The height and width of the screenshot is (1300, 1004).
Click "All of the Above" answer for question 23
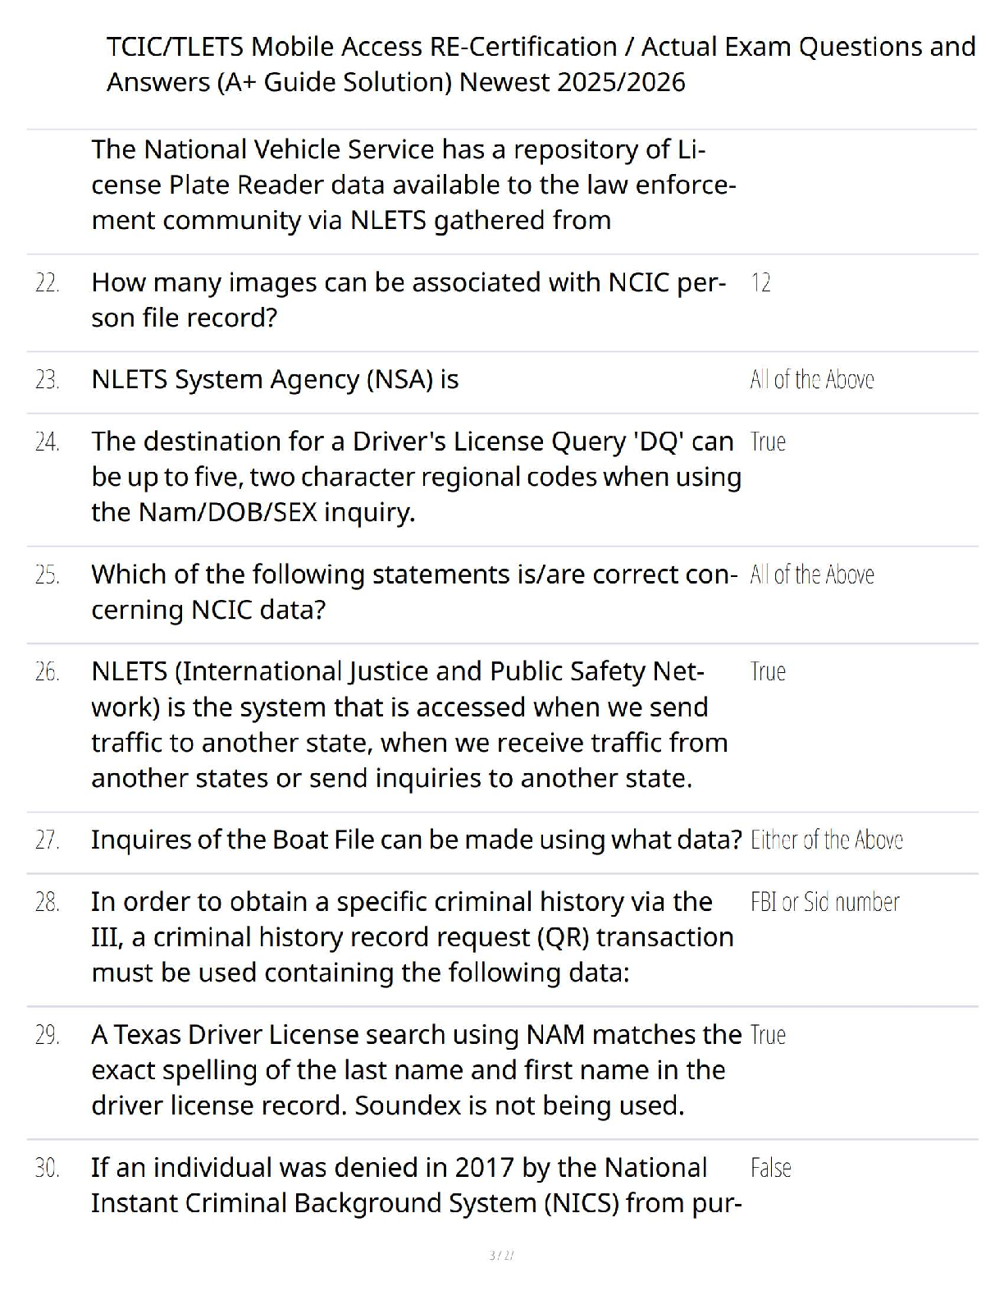[811, 380]
